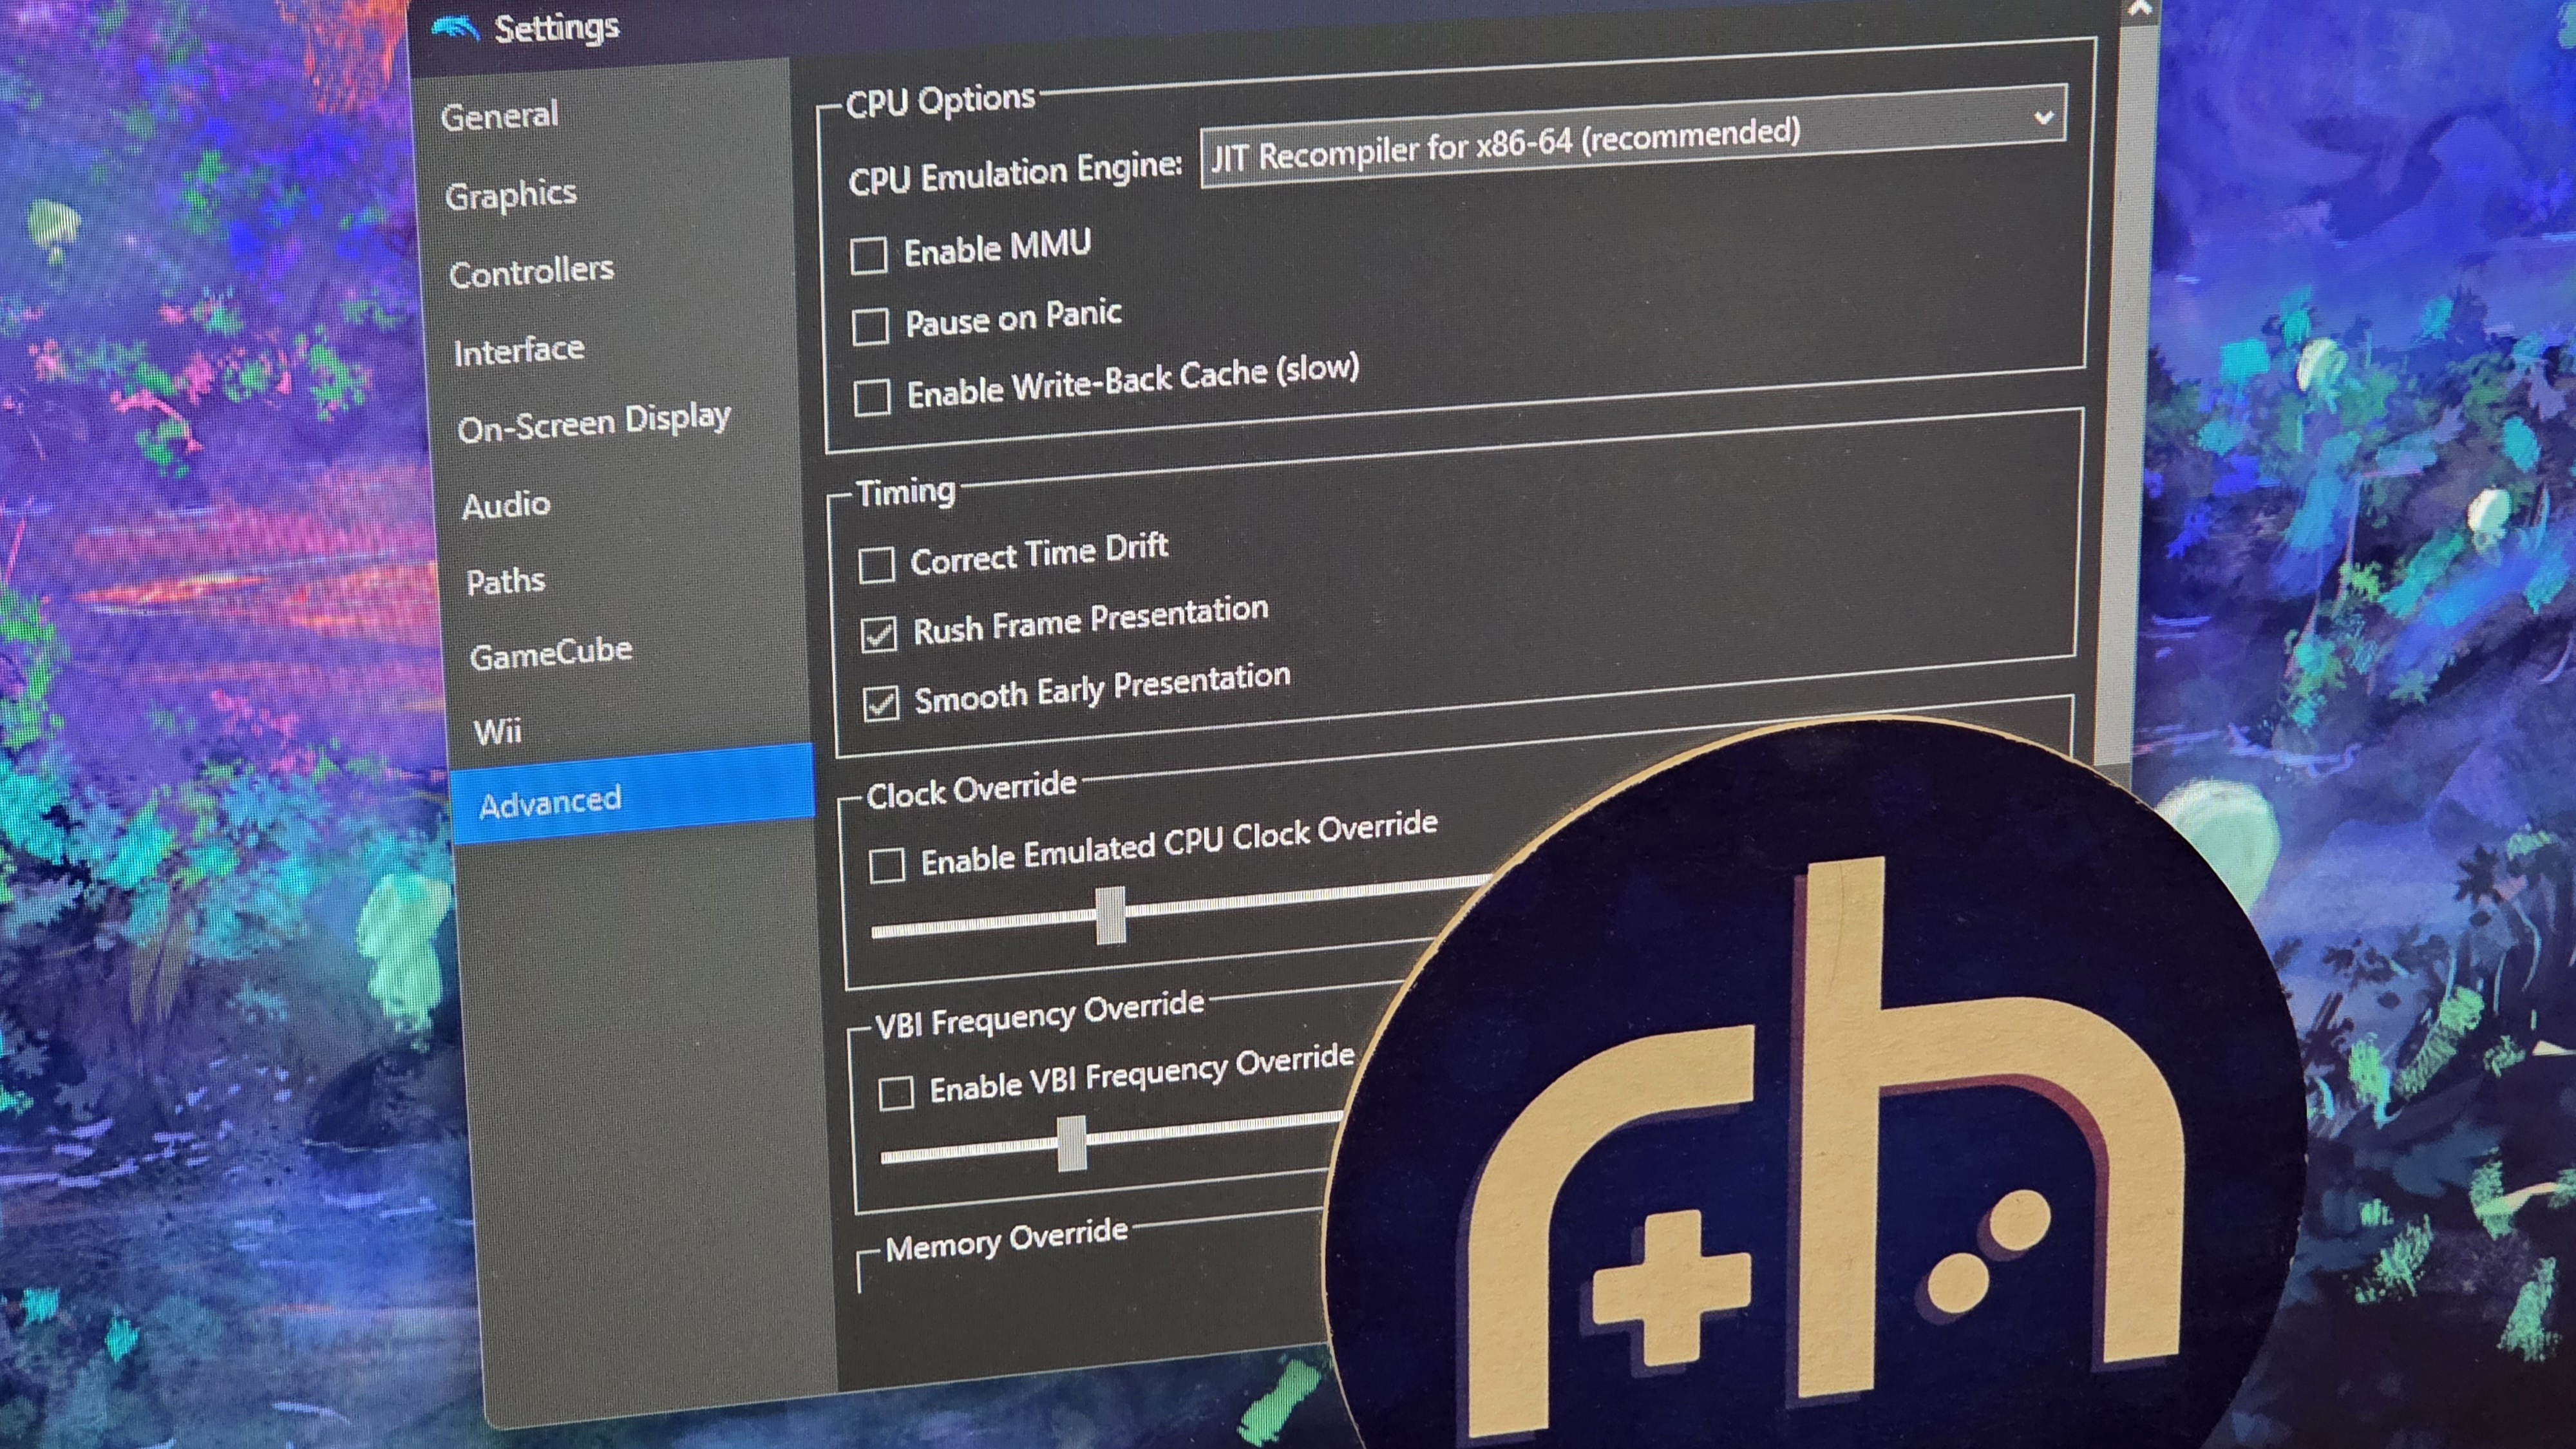Open the GameCube settings tab

[x=551, y=654]
